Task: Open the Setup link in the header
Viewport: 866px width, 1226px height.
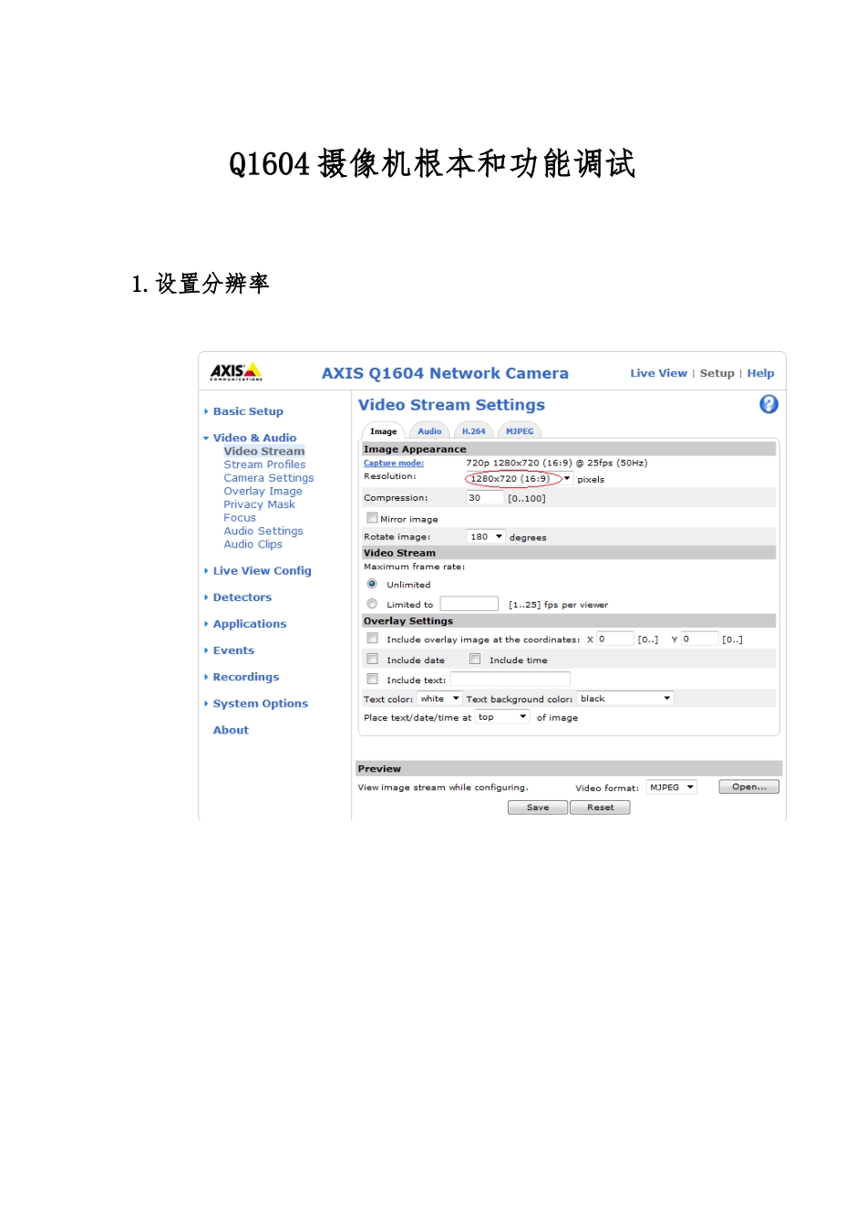Action: pos(717,373)
